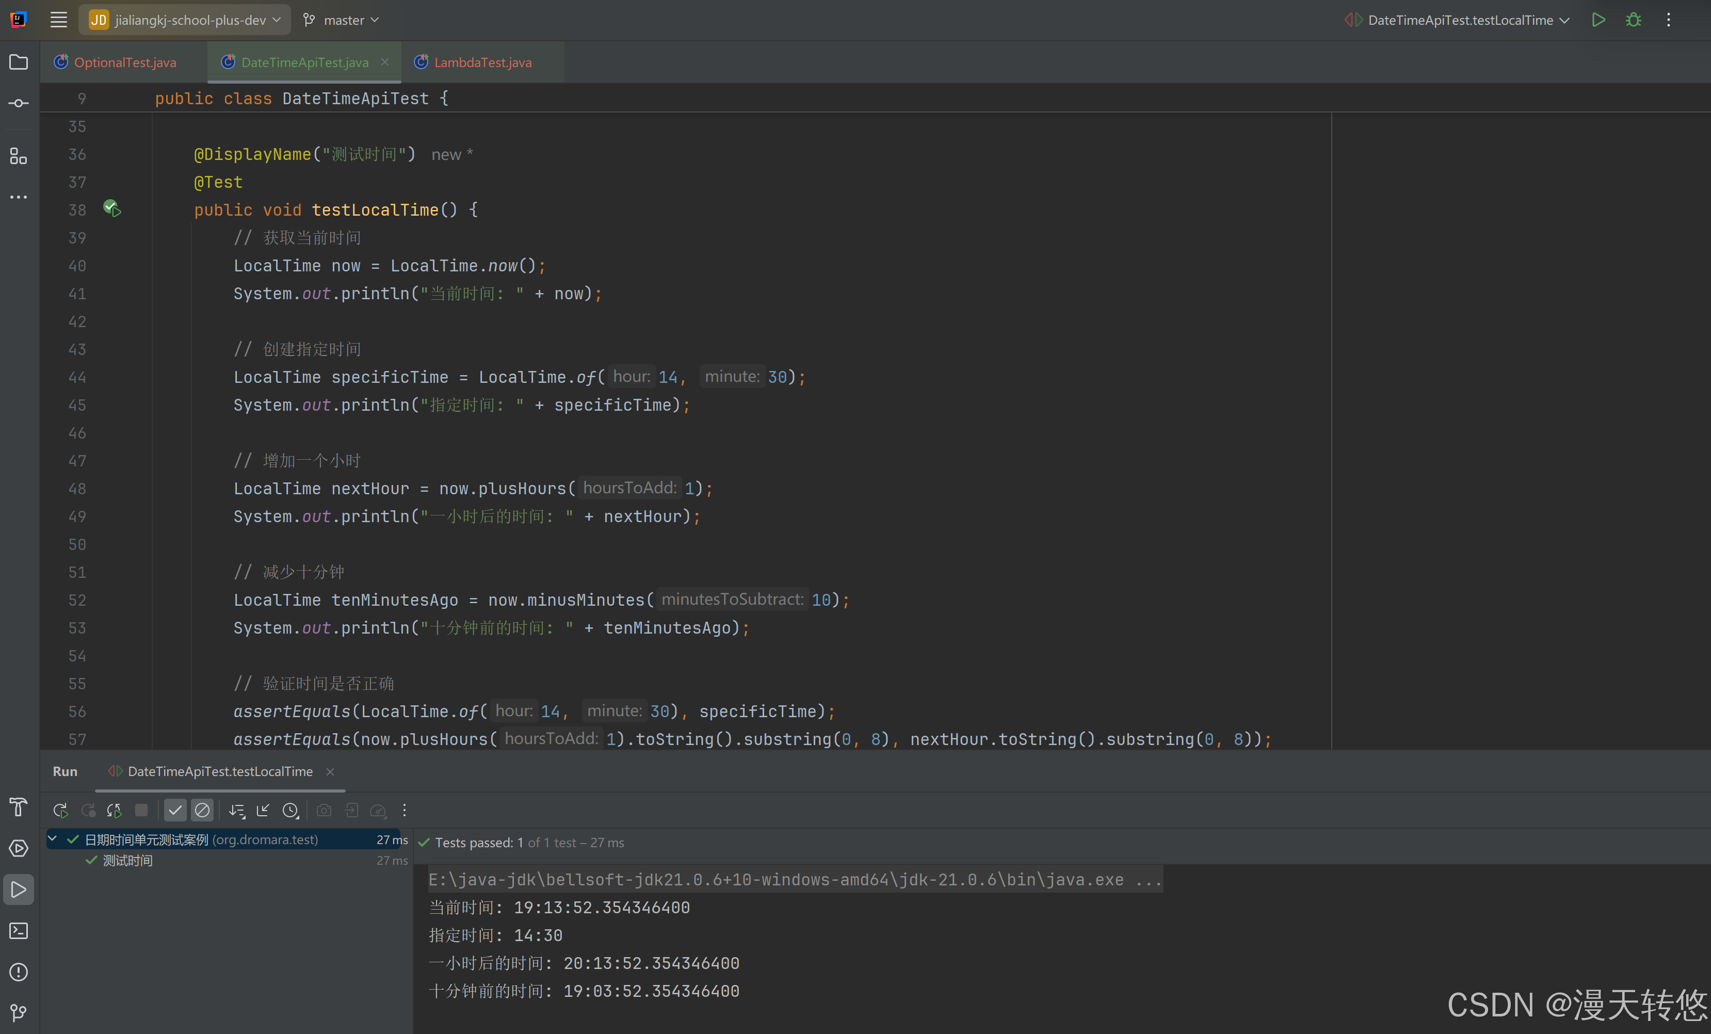Click the output line '一小时后的时间: 20:13:52'
The image size is (1711, 1034).
(x=584, y=963)
